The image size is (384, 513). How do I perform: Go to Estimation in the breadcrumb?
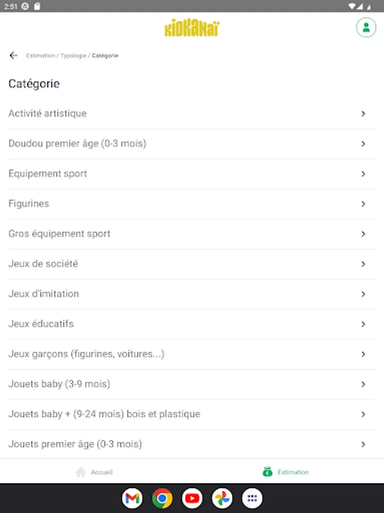coord(40,56)
